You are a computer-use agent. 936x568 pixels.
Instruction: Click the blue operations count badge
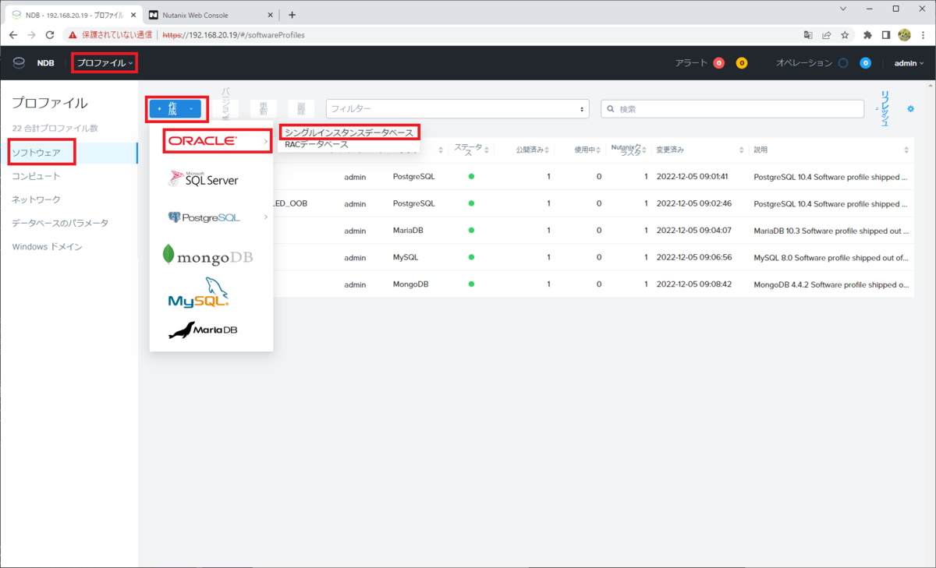click(865, 63)
